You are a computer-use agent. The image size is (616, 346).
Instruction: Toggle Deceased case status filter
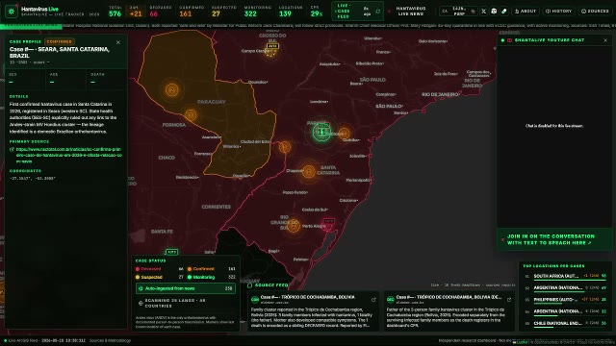click(x=159, y=269)
